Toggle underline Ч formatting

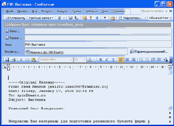[113, 59]
